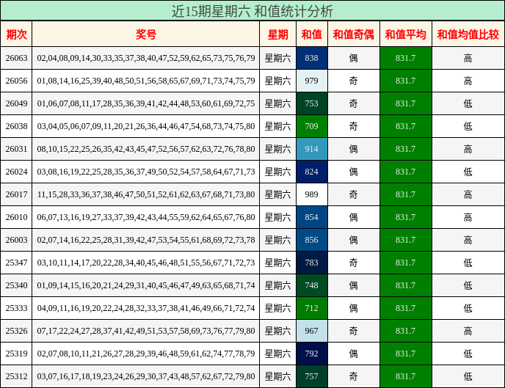This screenshot has height=388, width=505.
Task: Click 奇 parity in row 26056
Action: coord(353,81)
